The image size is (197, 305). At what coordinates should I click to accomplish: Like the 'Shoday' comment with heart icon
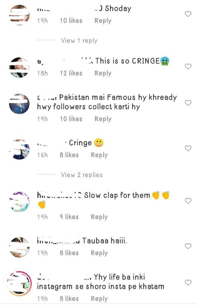(188, 14)
